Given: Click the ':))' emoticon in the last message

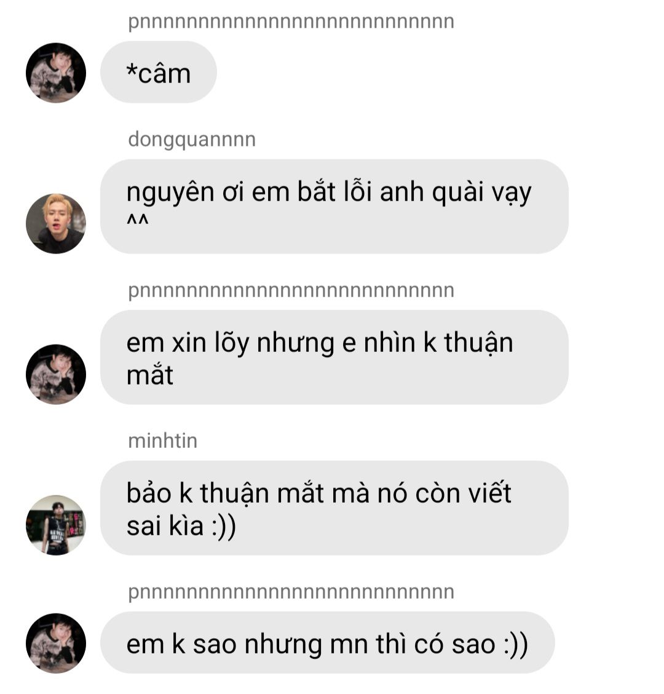Looking at the screenshot, I should [515, 644].
